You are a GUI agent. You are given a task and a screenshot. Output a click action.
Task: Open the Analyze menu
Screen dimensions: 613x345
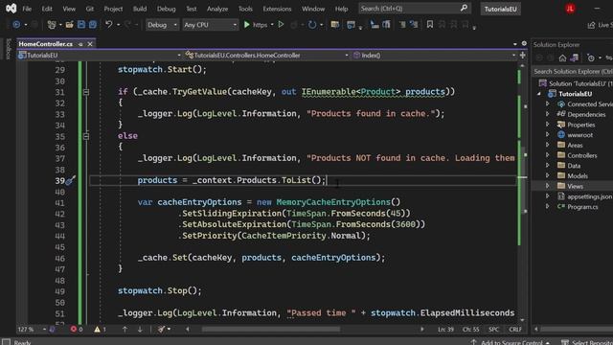(217, 9)
